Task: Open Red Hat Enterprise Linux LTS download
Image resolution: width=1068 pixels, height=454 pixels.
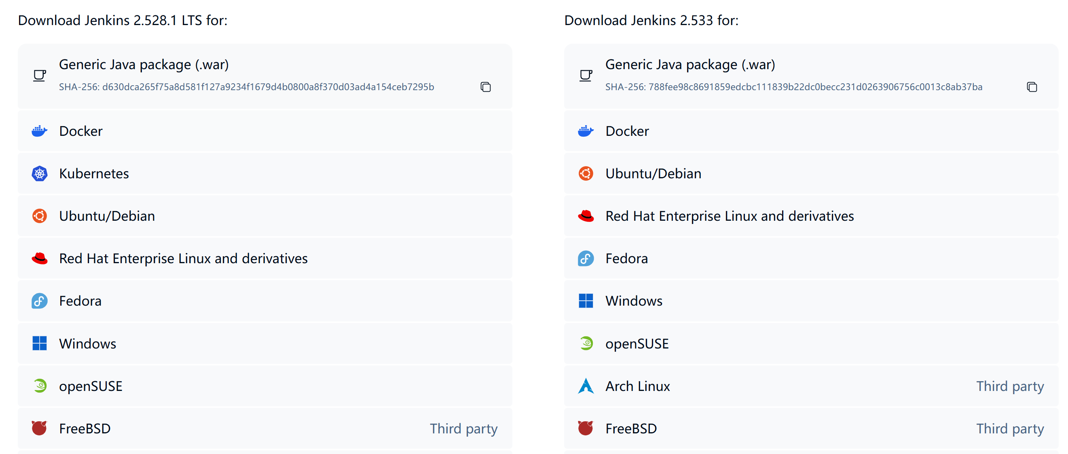Action: click(x=183, y=259)
